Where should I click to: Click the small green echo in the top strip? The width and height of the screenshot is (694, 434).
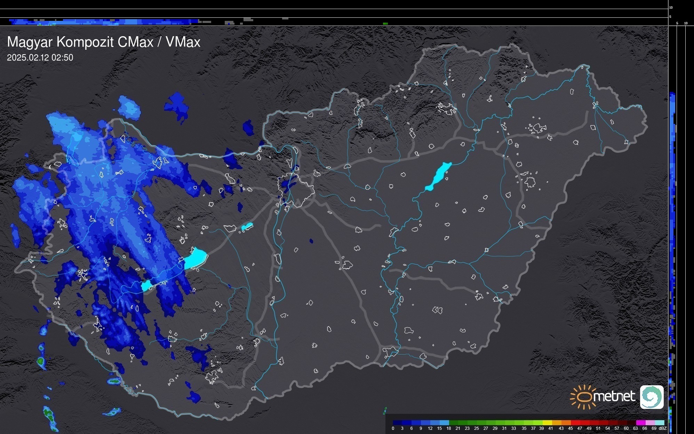click(385, 24)
